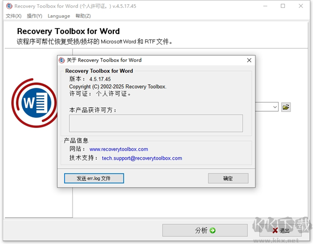Open the 操作(Y) menu
The width and height of the screenshot is (313, 244).
34,16
